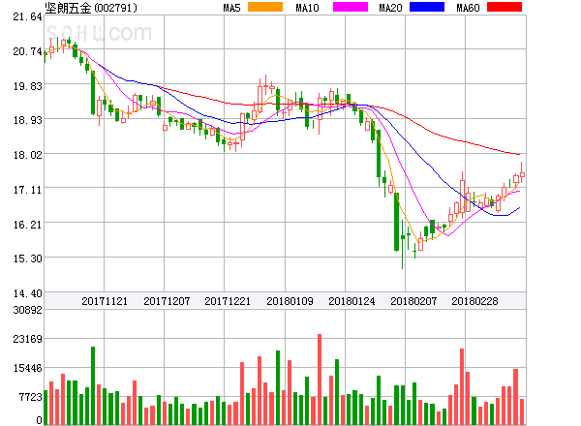
Task: Click the lowest candlestick near 20180207
Action: [x=403, y=245]
